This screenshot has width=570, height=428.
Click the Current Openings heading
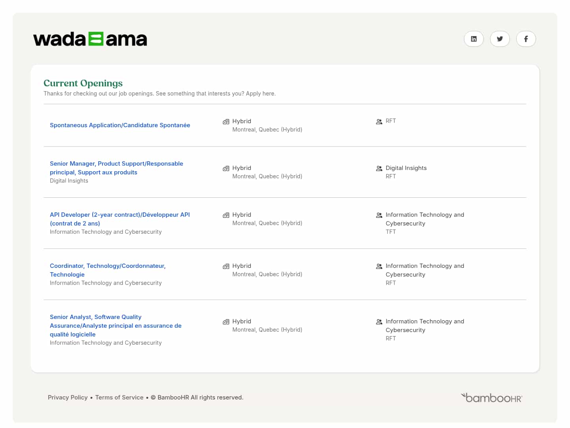[83, 83]
